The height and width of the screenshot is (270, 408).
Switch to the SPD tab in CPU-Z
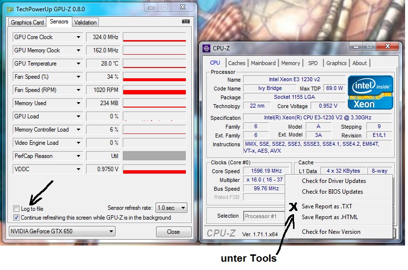[313, 63]
